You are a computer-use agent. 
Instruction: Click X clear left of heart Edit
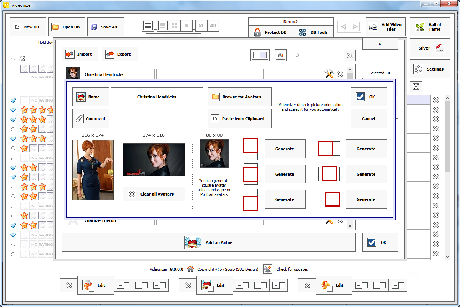point(188,285)
